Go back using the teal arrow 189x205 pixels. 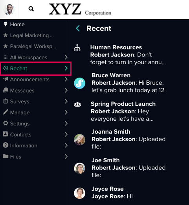pos(78,28)
